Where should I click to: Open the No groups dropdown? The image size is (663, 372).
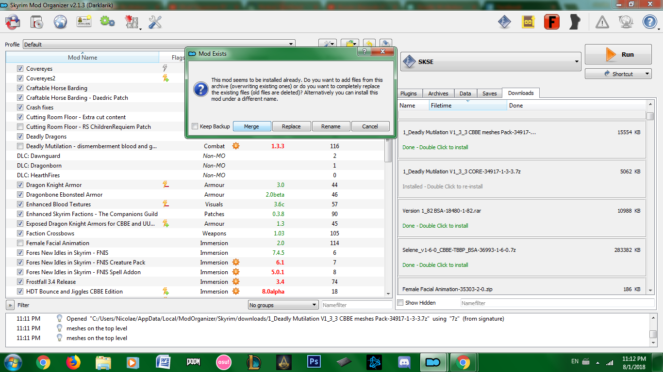283,305
